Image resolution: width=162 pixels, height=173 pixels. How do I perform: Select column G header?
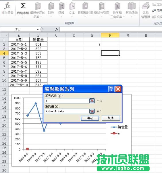[x=128, y=35]
